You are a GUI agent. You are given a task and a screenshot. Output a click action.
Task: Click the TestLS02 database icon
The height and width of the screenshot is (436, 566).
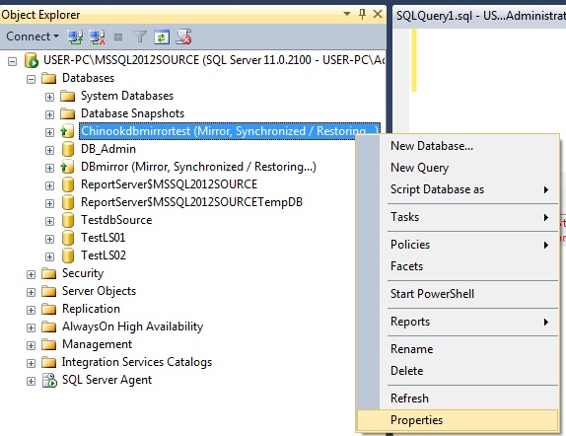click(67, 255)
